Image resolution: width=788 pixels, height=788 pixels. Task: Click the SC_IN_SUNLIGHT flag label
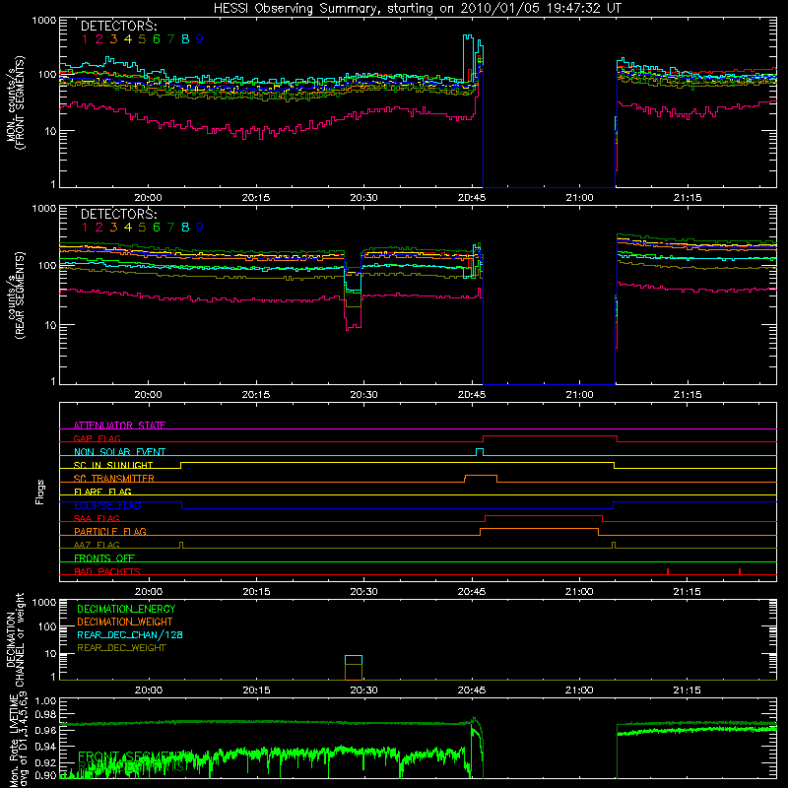113,465
